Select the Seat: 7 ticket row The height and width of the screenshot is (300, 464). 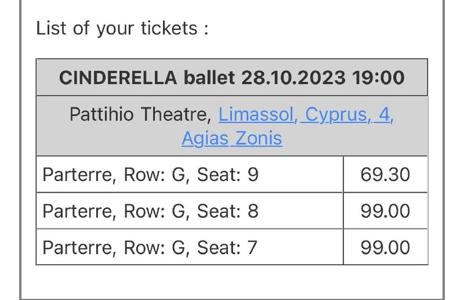[189, 247]
